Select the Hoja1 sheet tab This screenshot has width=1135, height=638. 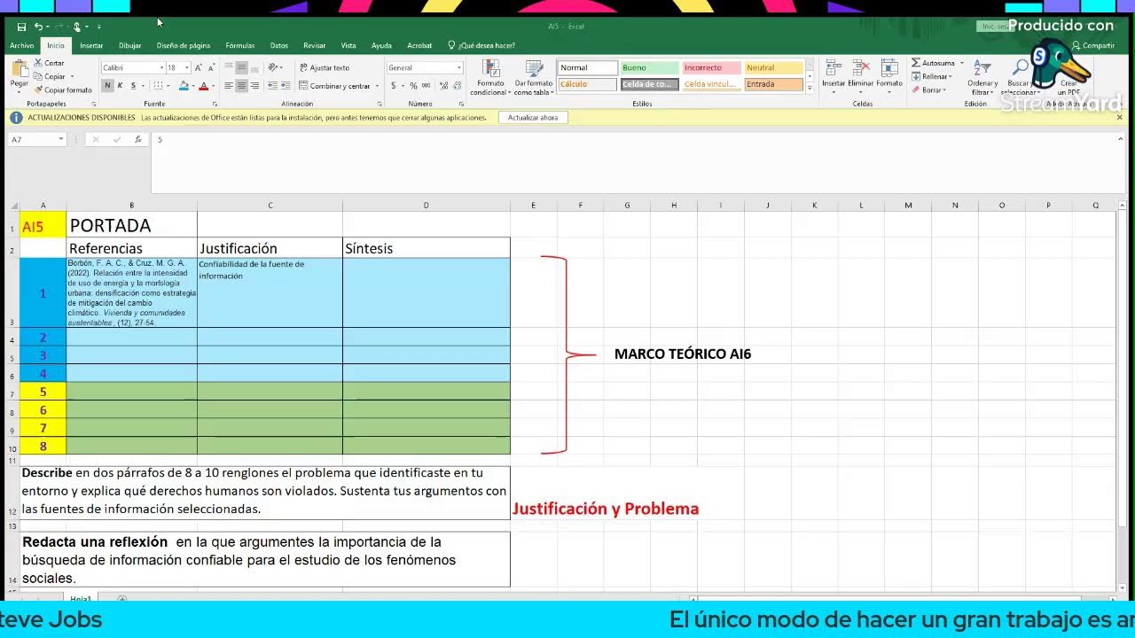(x=82, y=599)
